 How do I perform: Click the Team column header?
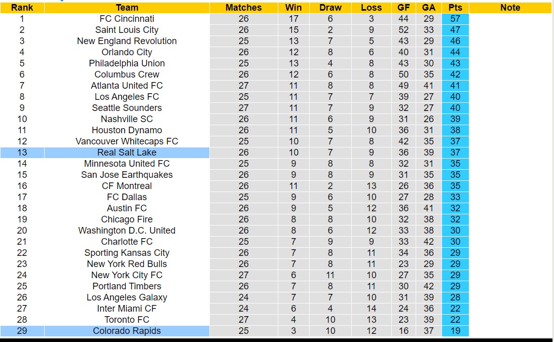click(127, 8)
